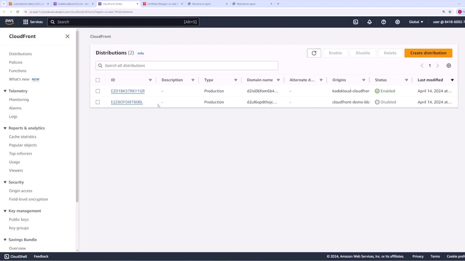The image size is (465, 261).
Task: Reload the page with browser refresh icon
Action: click(17, 12)
